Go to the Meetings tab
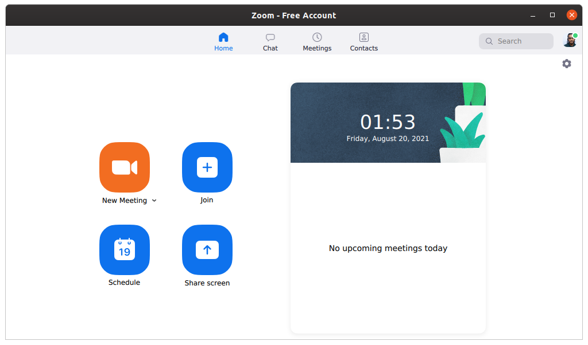 pyautogui.click(x=317, y=41)
